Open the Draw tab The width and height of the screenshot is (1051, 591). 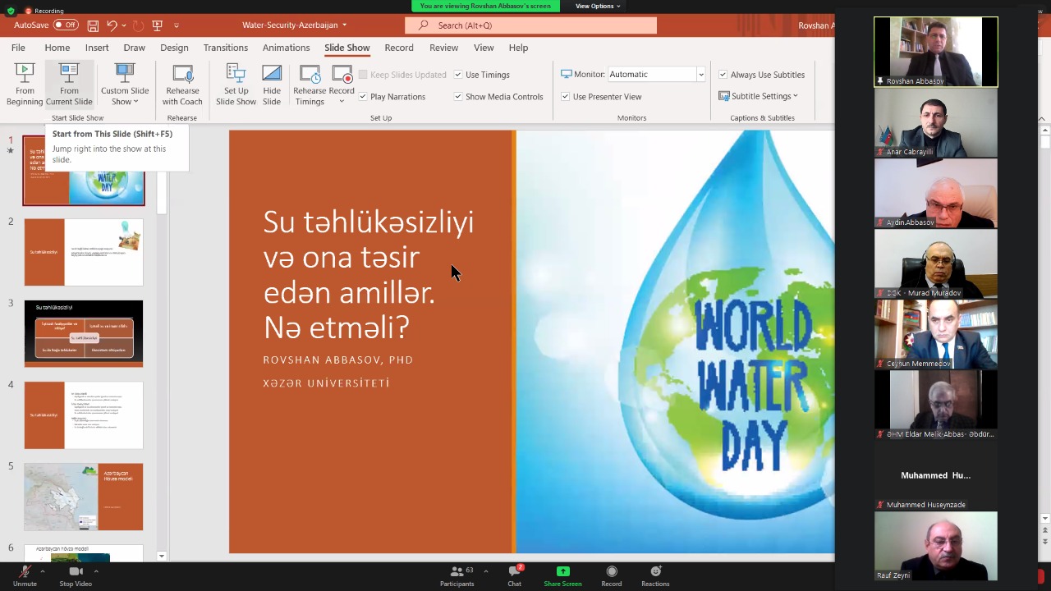(x=134, y=48)
